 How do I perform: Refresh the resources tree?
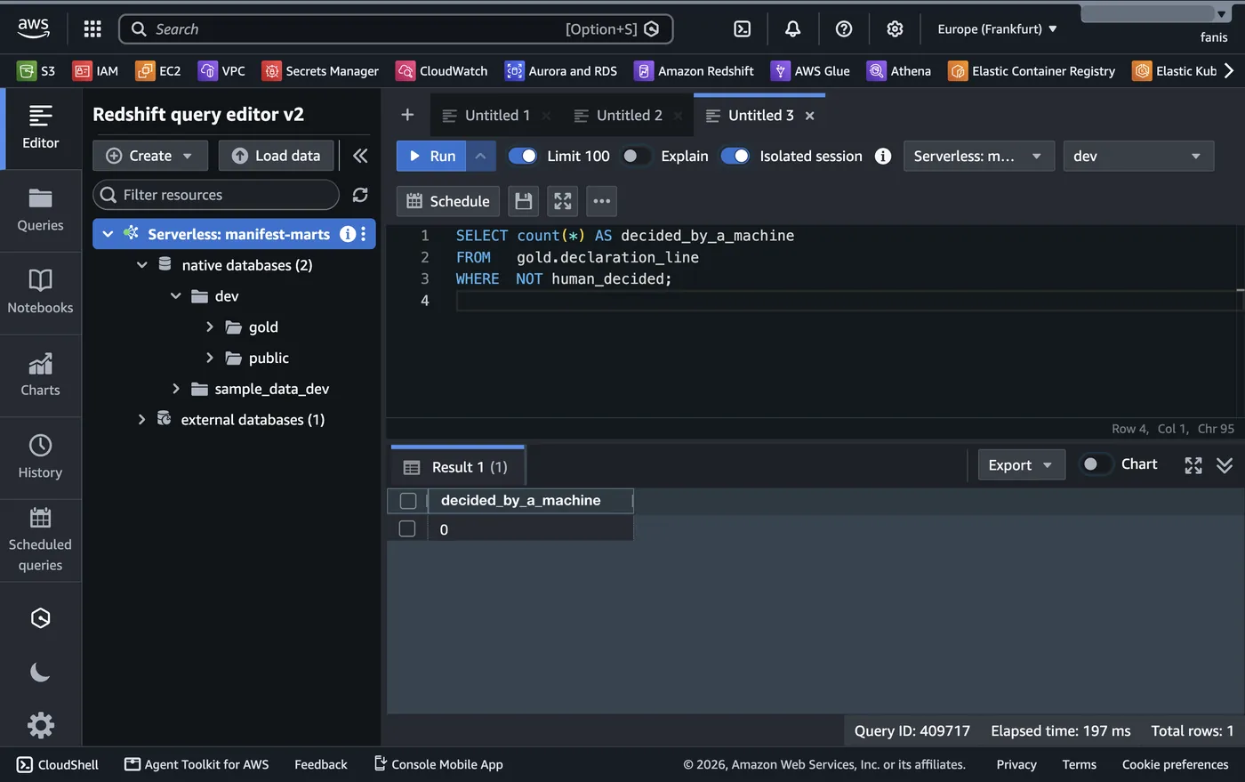(360, 195)
